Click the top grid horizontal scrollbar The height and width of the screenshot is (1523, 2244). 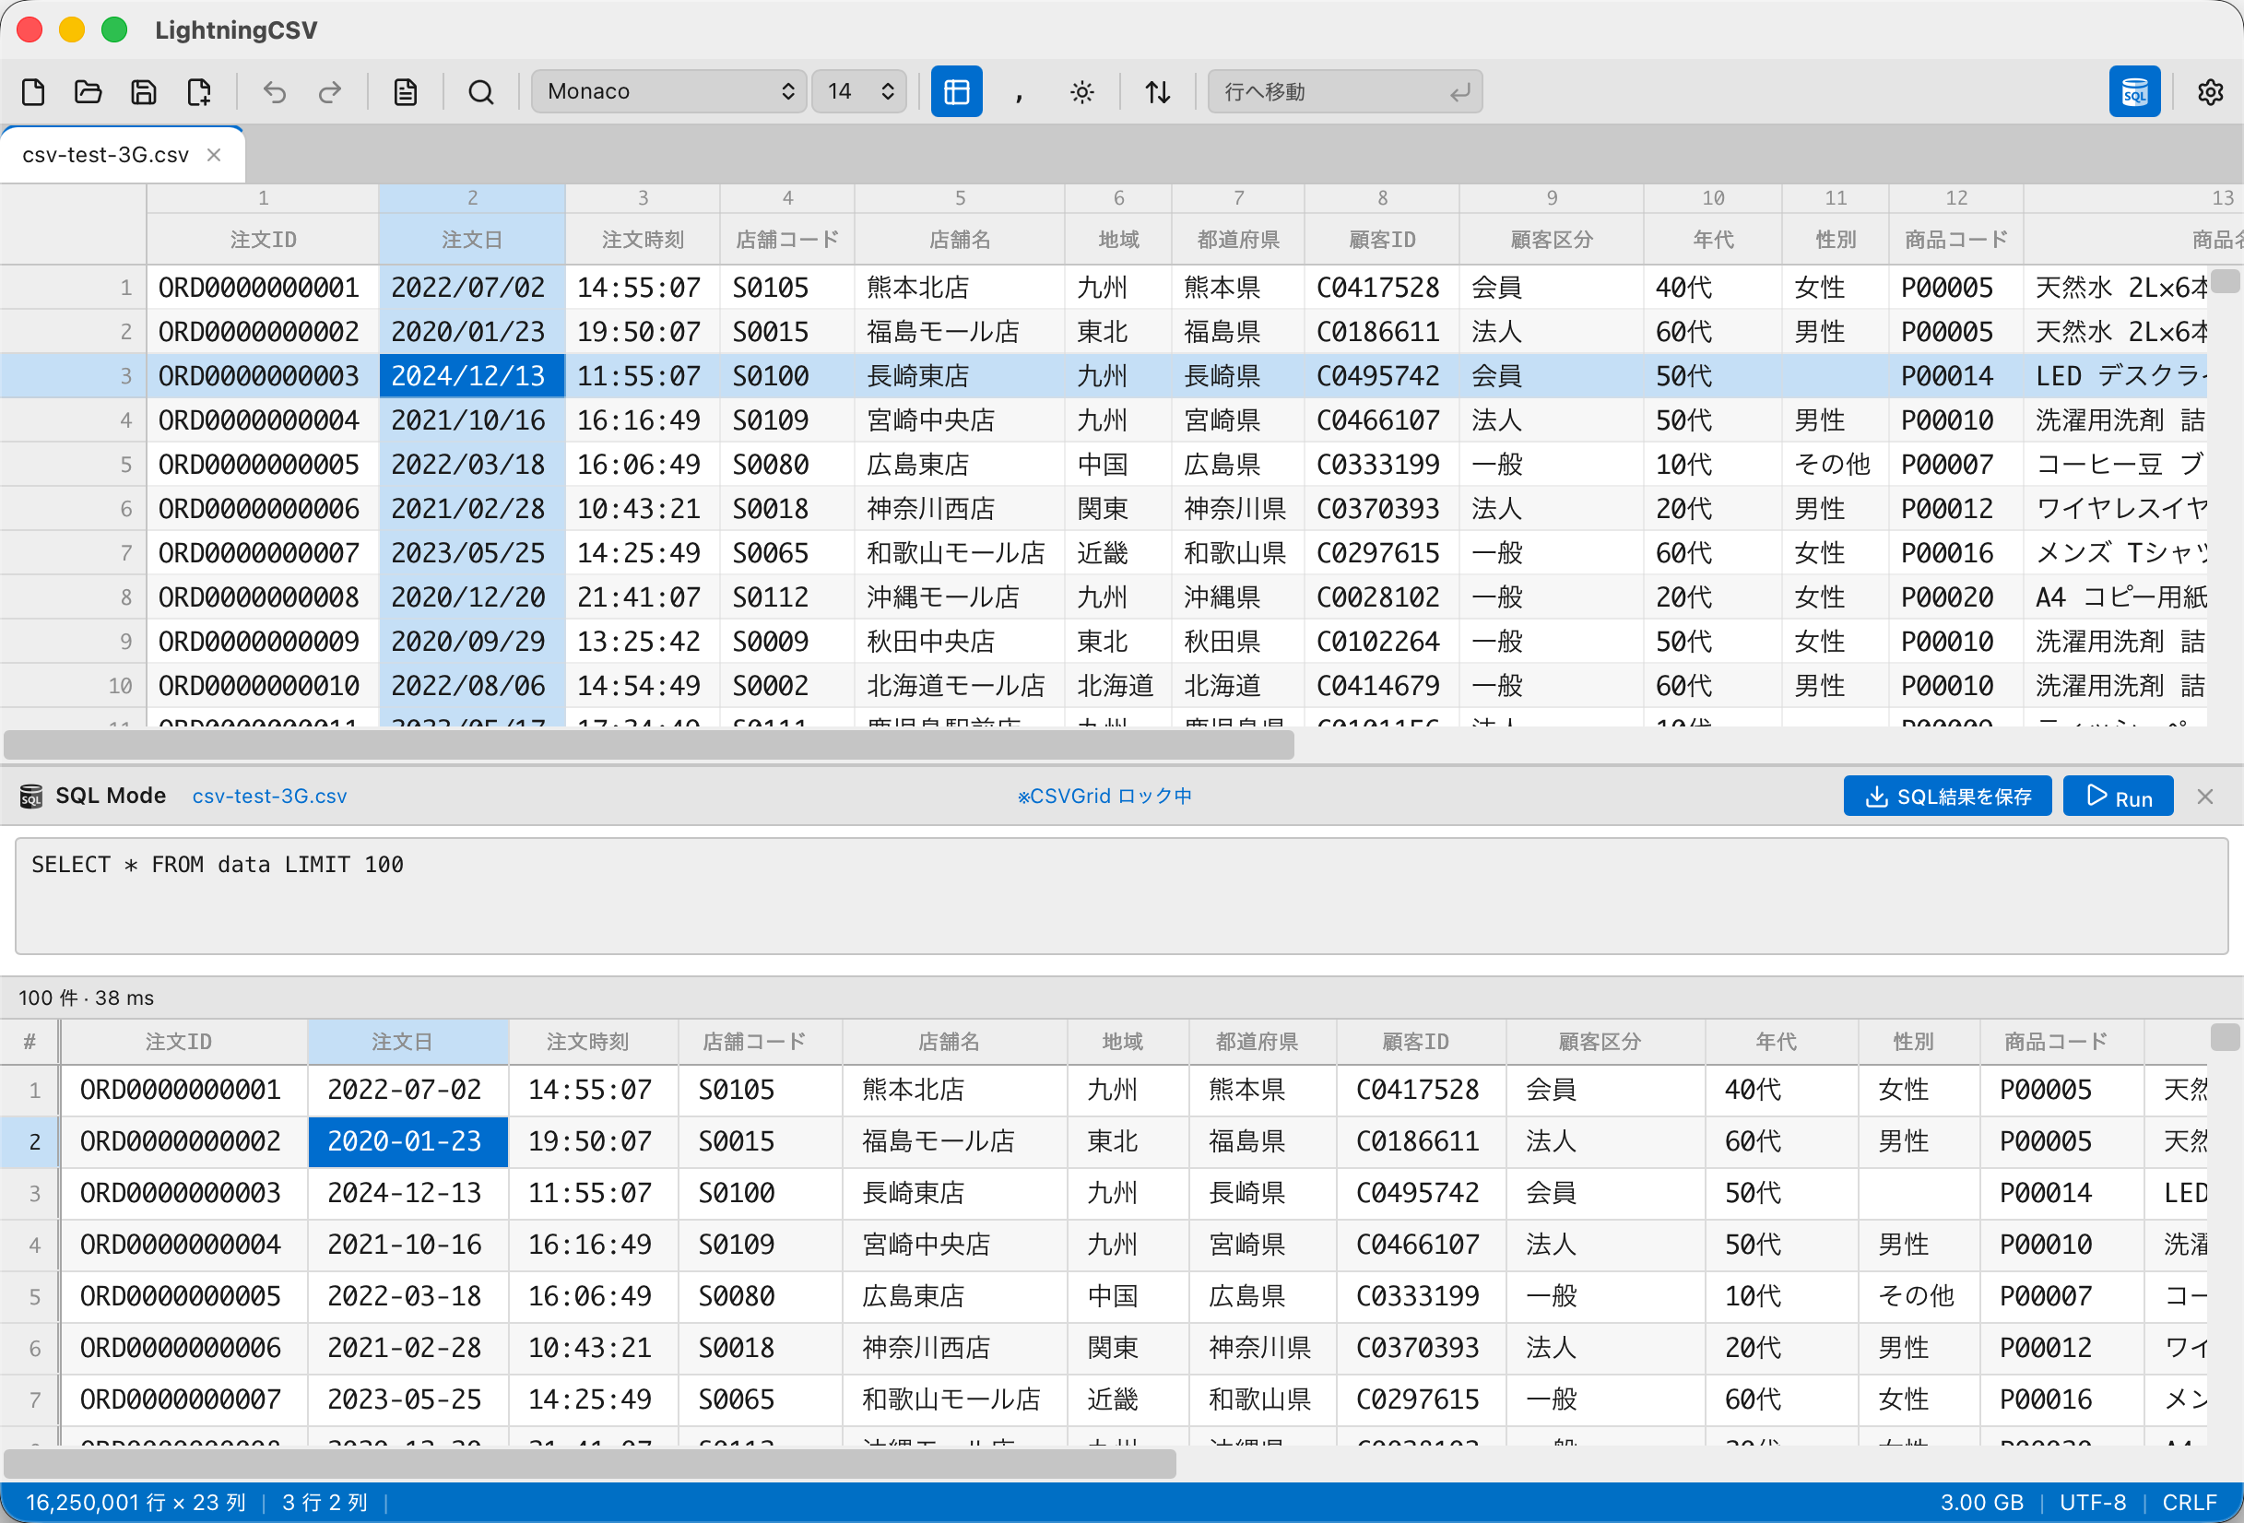[649, 745]
